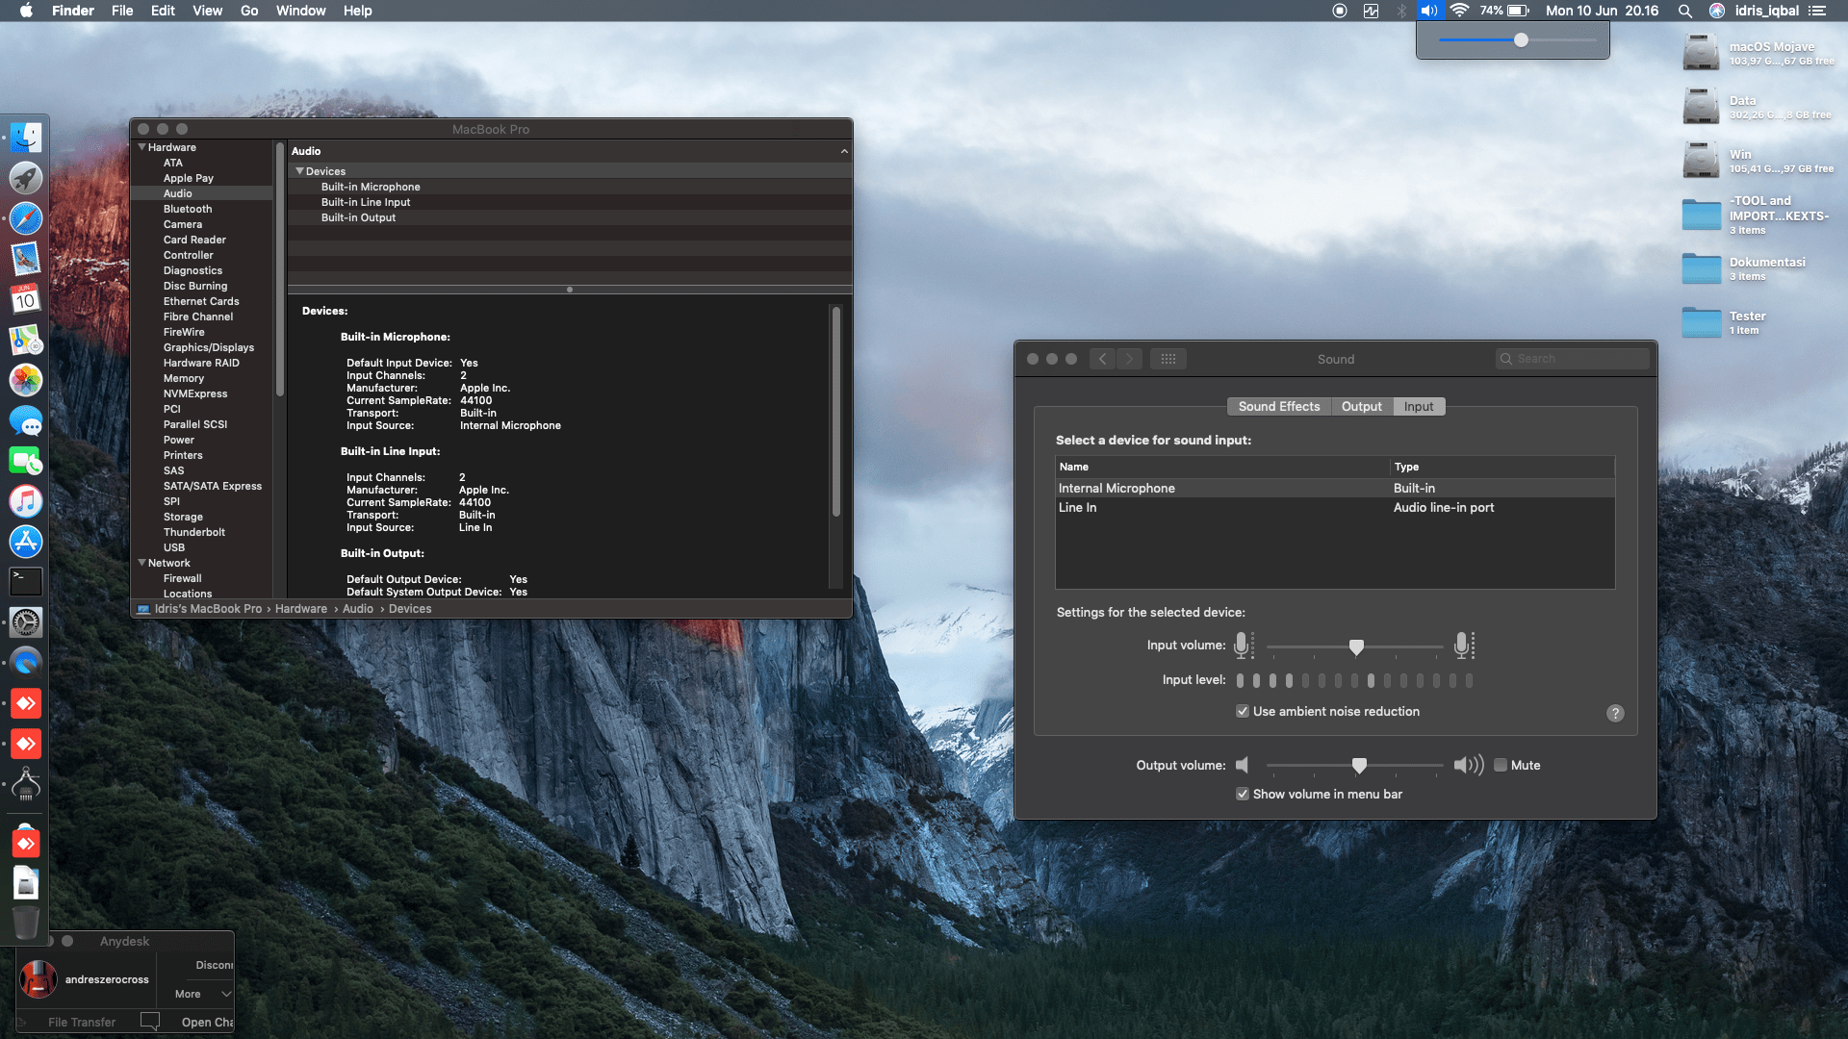Open Safari from the dock
The height and width of the screenshot is (1039, 1848).
26,218
